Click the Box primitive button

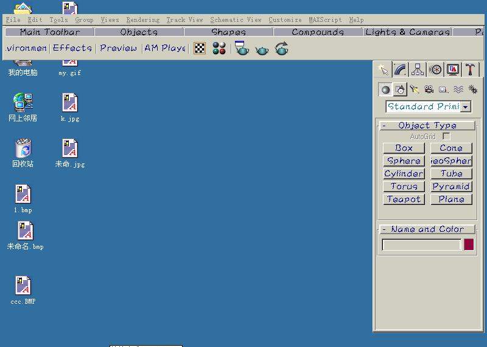[404, 148]
